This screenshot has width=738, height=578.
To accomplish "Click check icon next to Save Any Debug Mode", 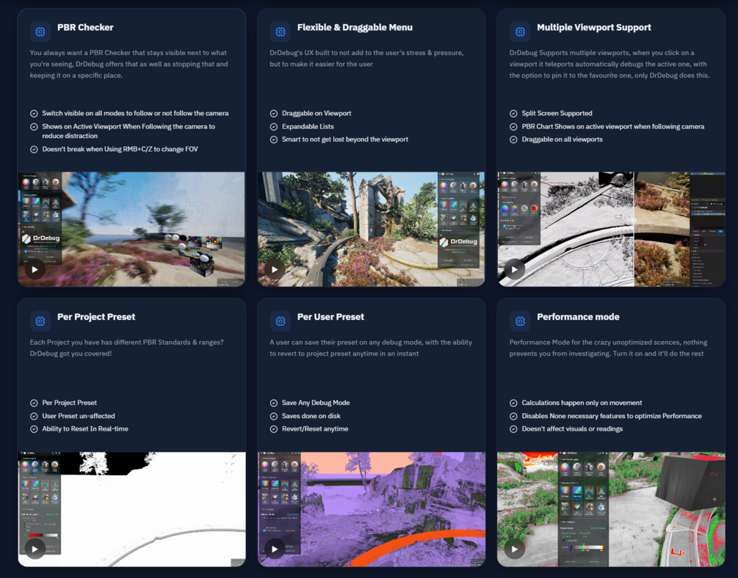I will click(x=273, y=403).
